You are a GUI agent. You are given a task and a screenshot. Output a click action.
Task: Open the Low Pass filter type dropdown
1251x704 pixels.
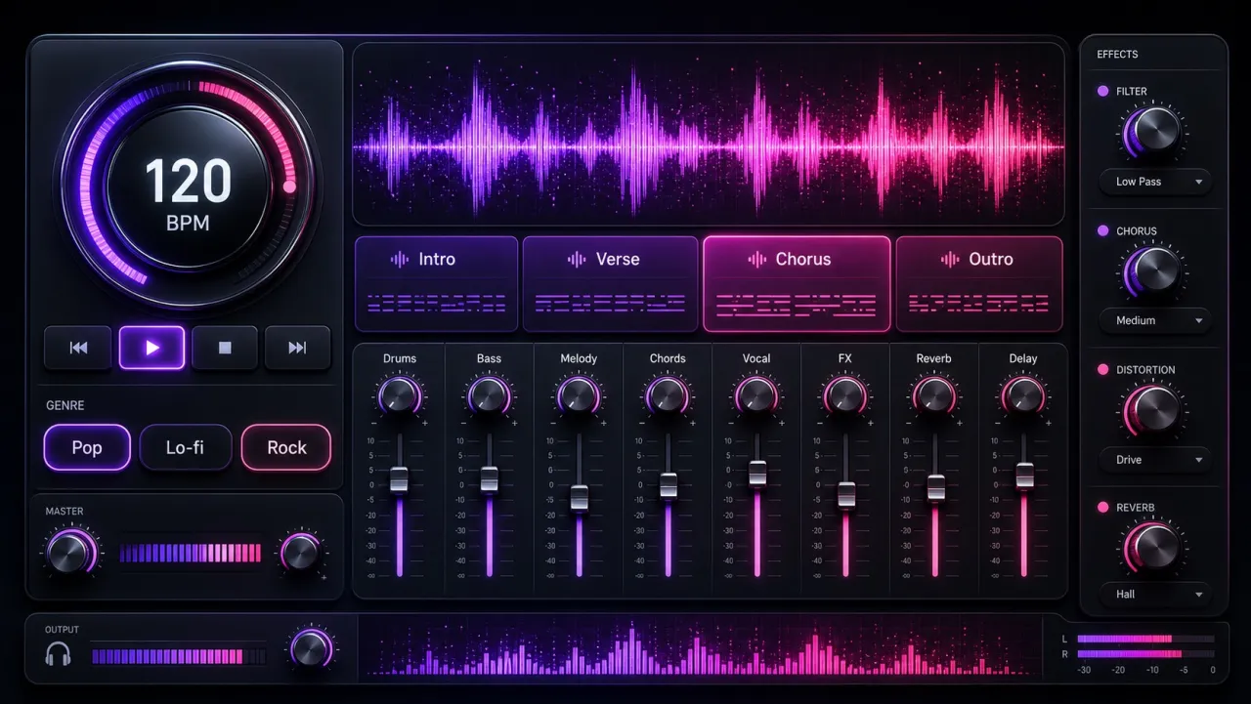click(x=1155, y=182)
